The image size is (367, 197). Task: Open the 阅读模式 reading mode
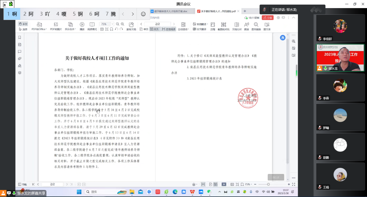pyautogui.click(x=92, y=26)
